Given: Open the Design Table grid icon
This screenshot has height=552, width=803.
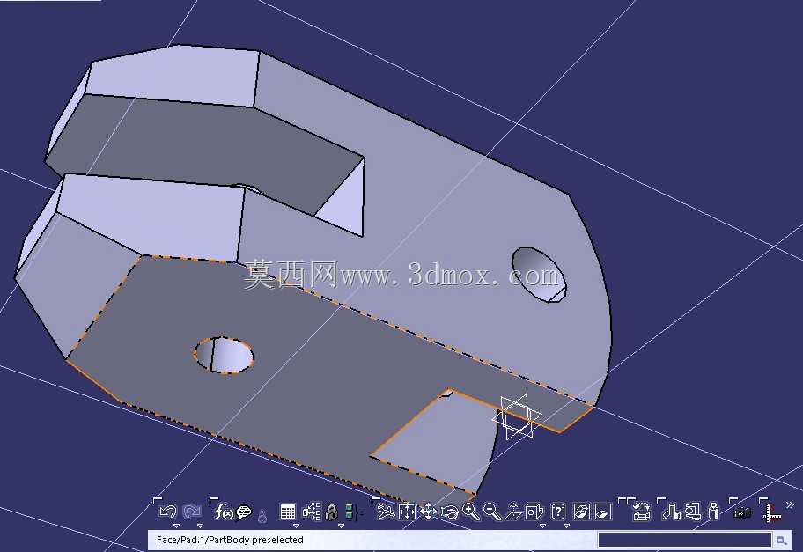Looking at the screenshot, I should point(288,512).
